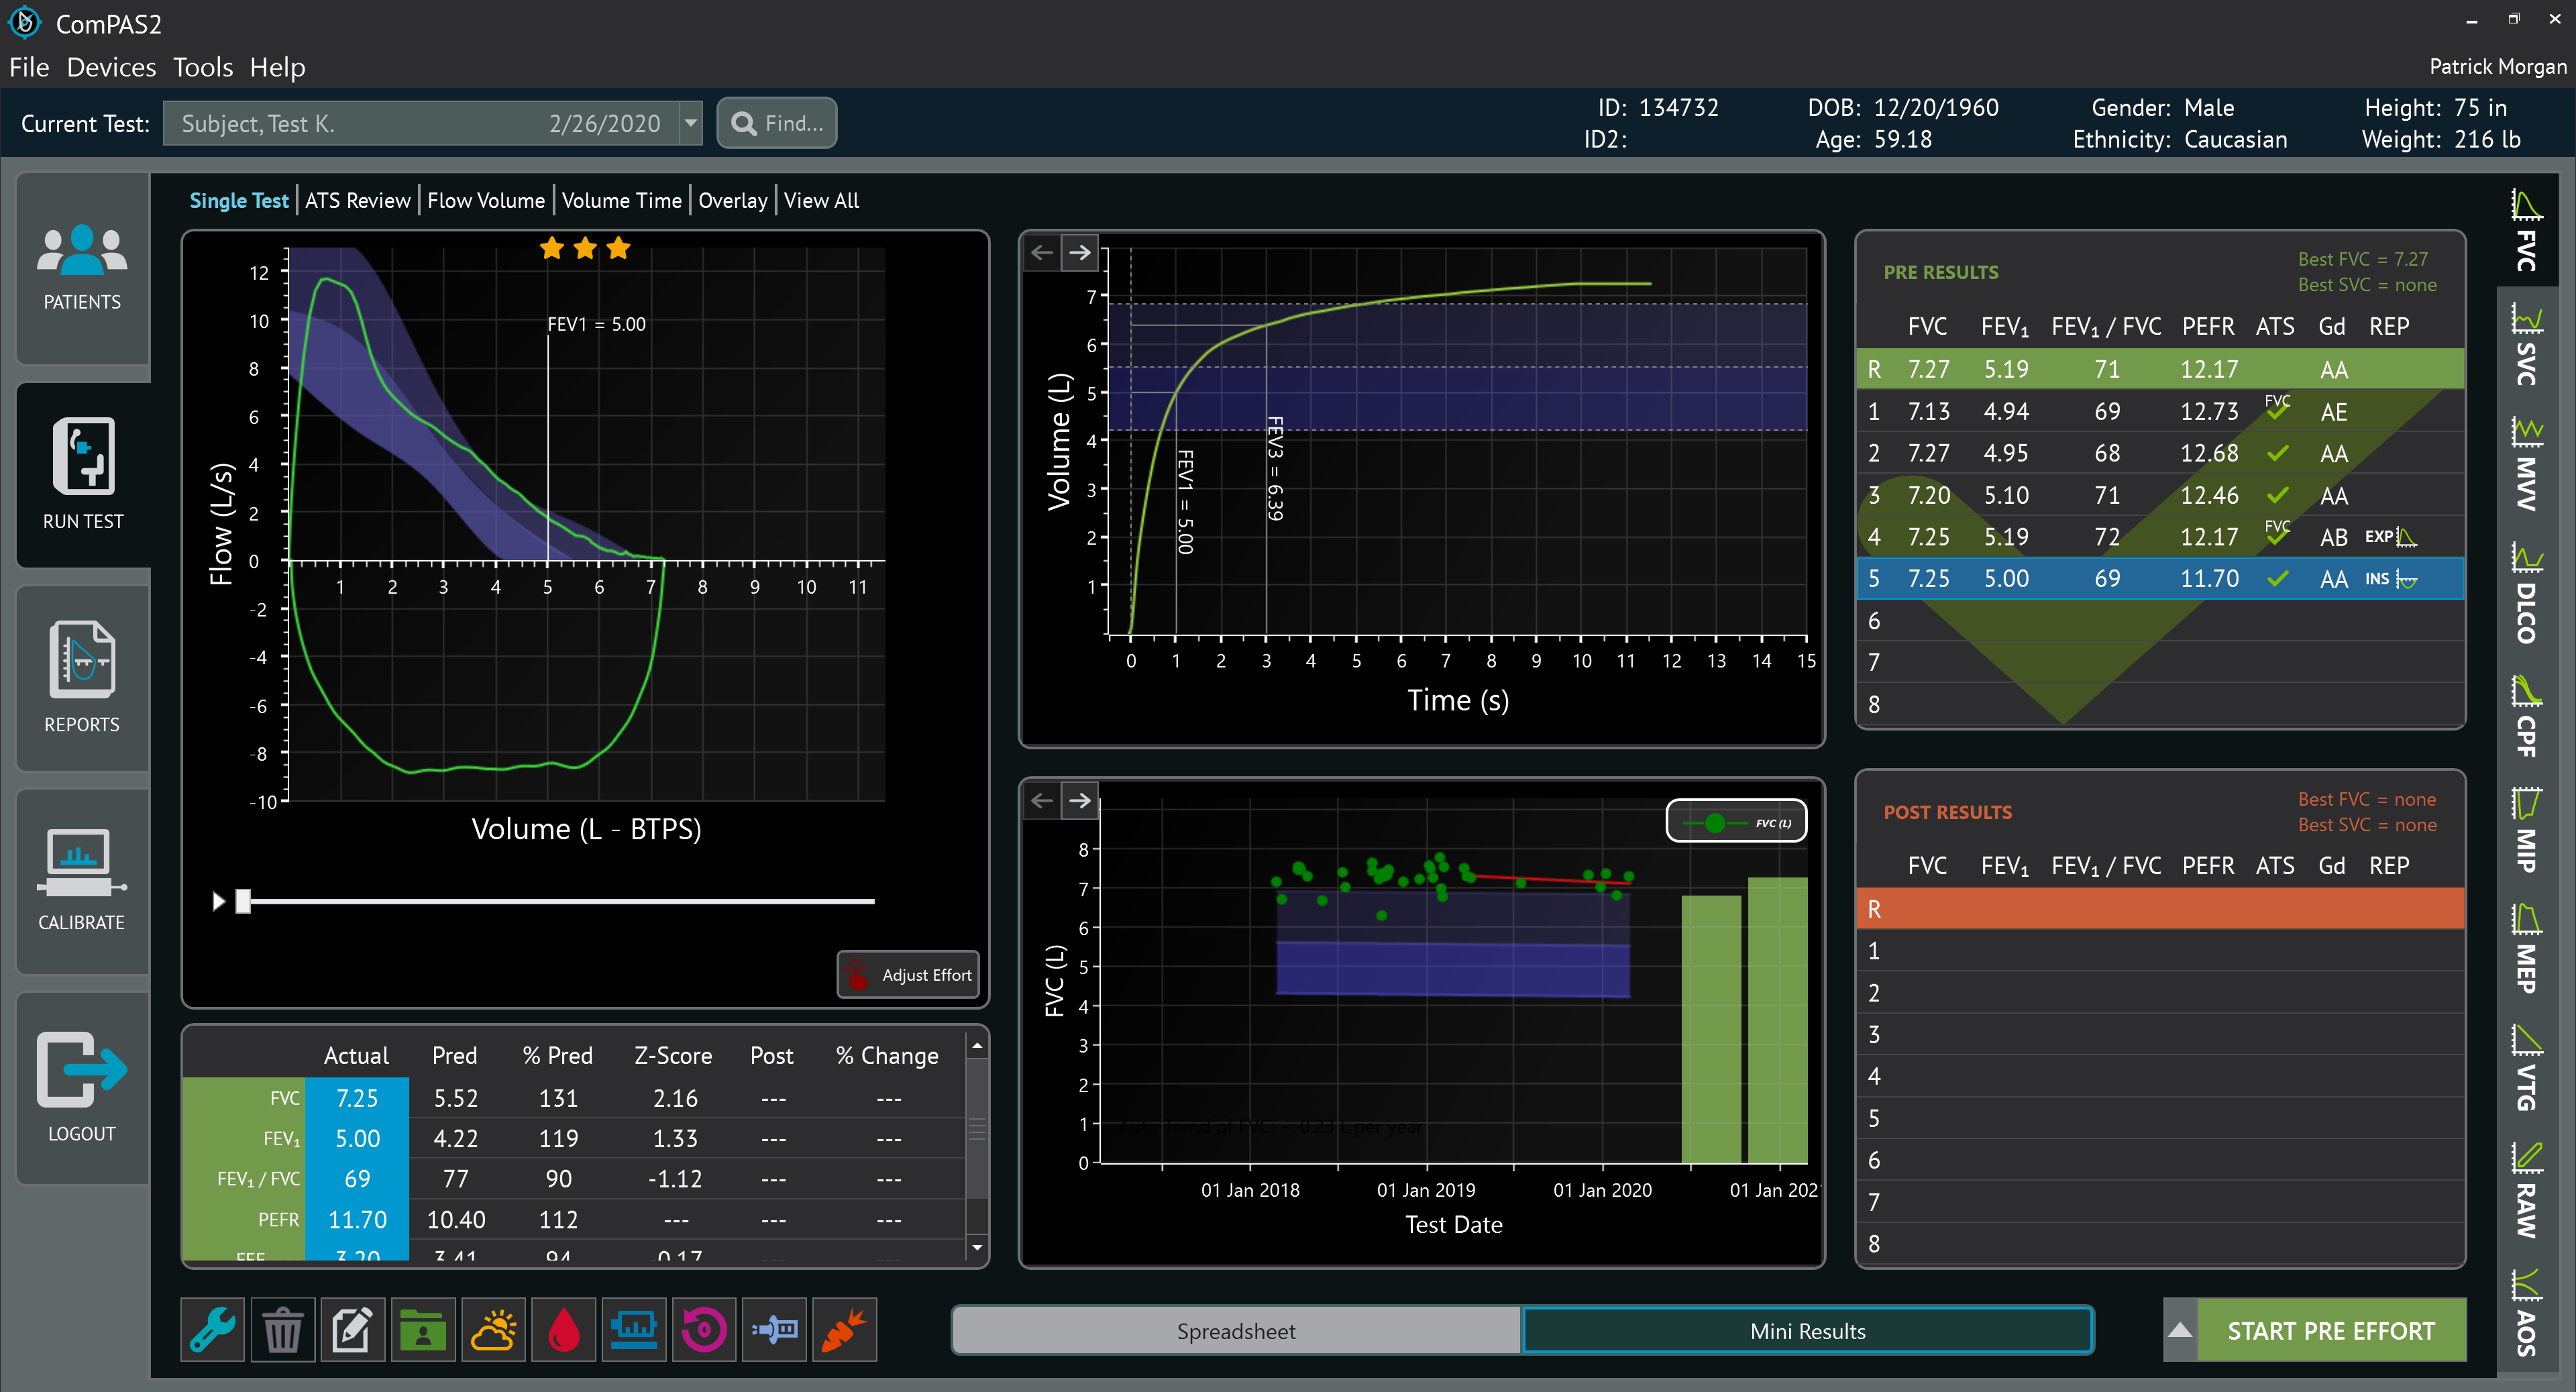Image resolution: width=2576 pixels, height=1392 pixels.
Task: Expand the Current Test dropdown arrow
Action: [690, 123]
